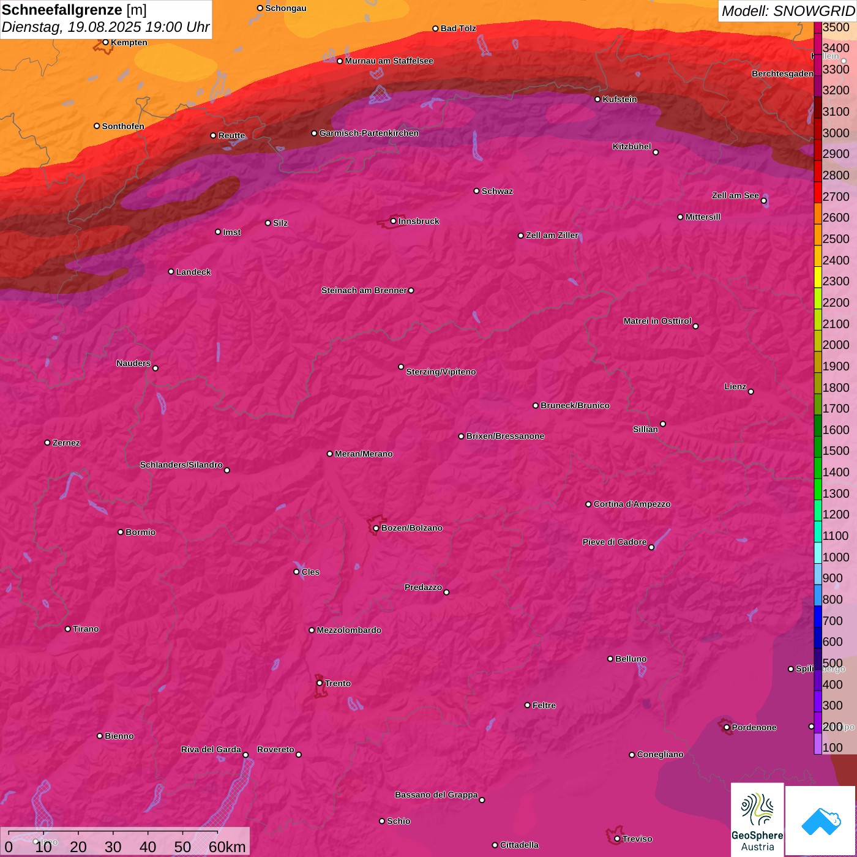The image size is (857, 857).
Task: Click the Sterzing/Vipiteno label
Action: [x=441, y=372]
